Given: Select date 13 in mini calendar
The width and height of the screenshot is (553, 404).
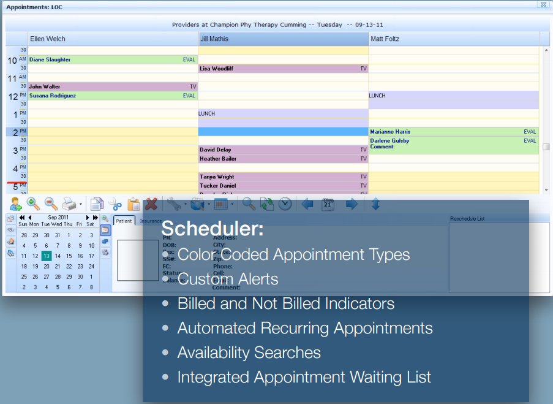Looking at the screenshot, I should click(46, 256).
